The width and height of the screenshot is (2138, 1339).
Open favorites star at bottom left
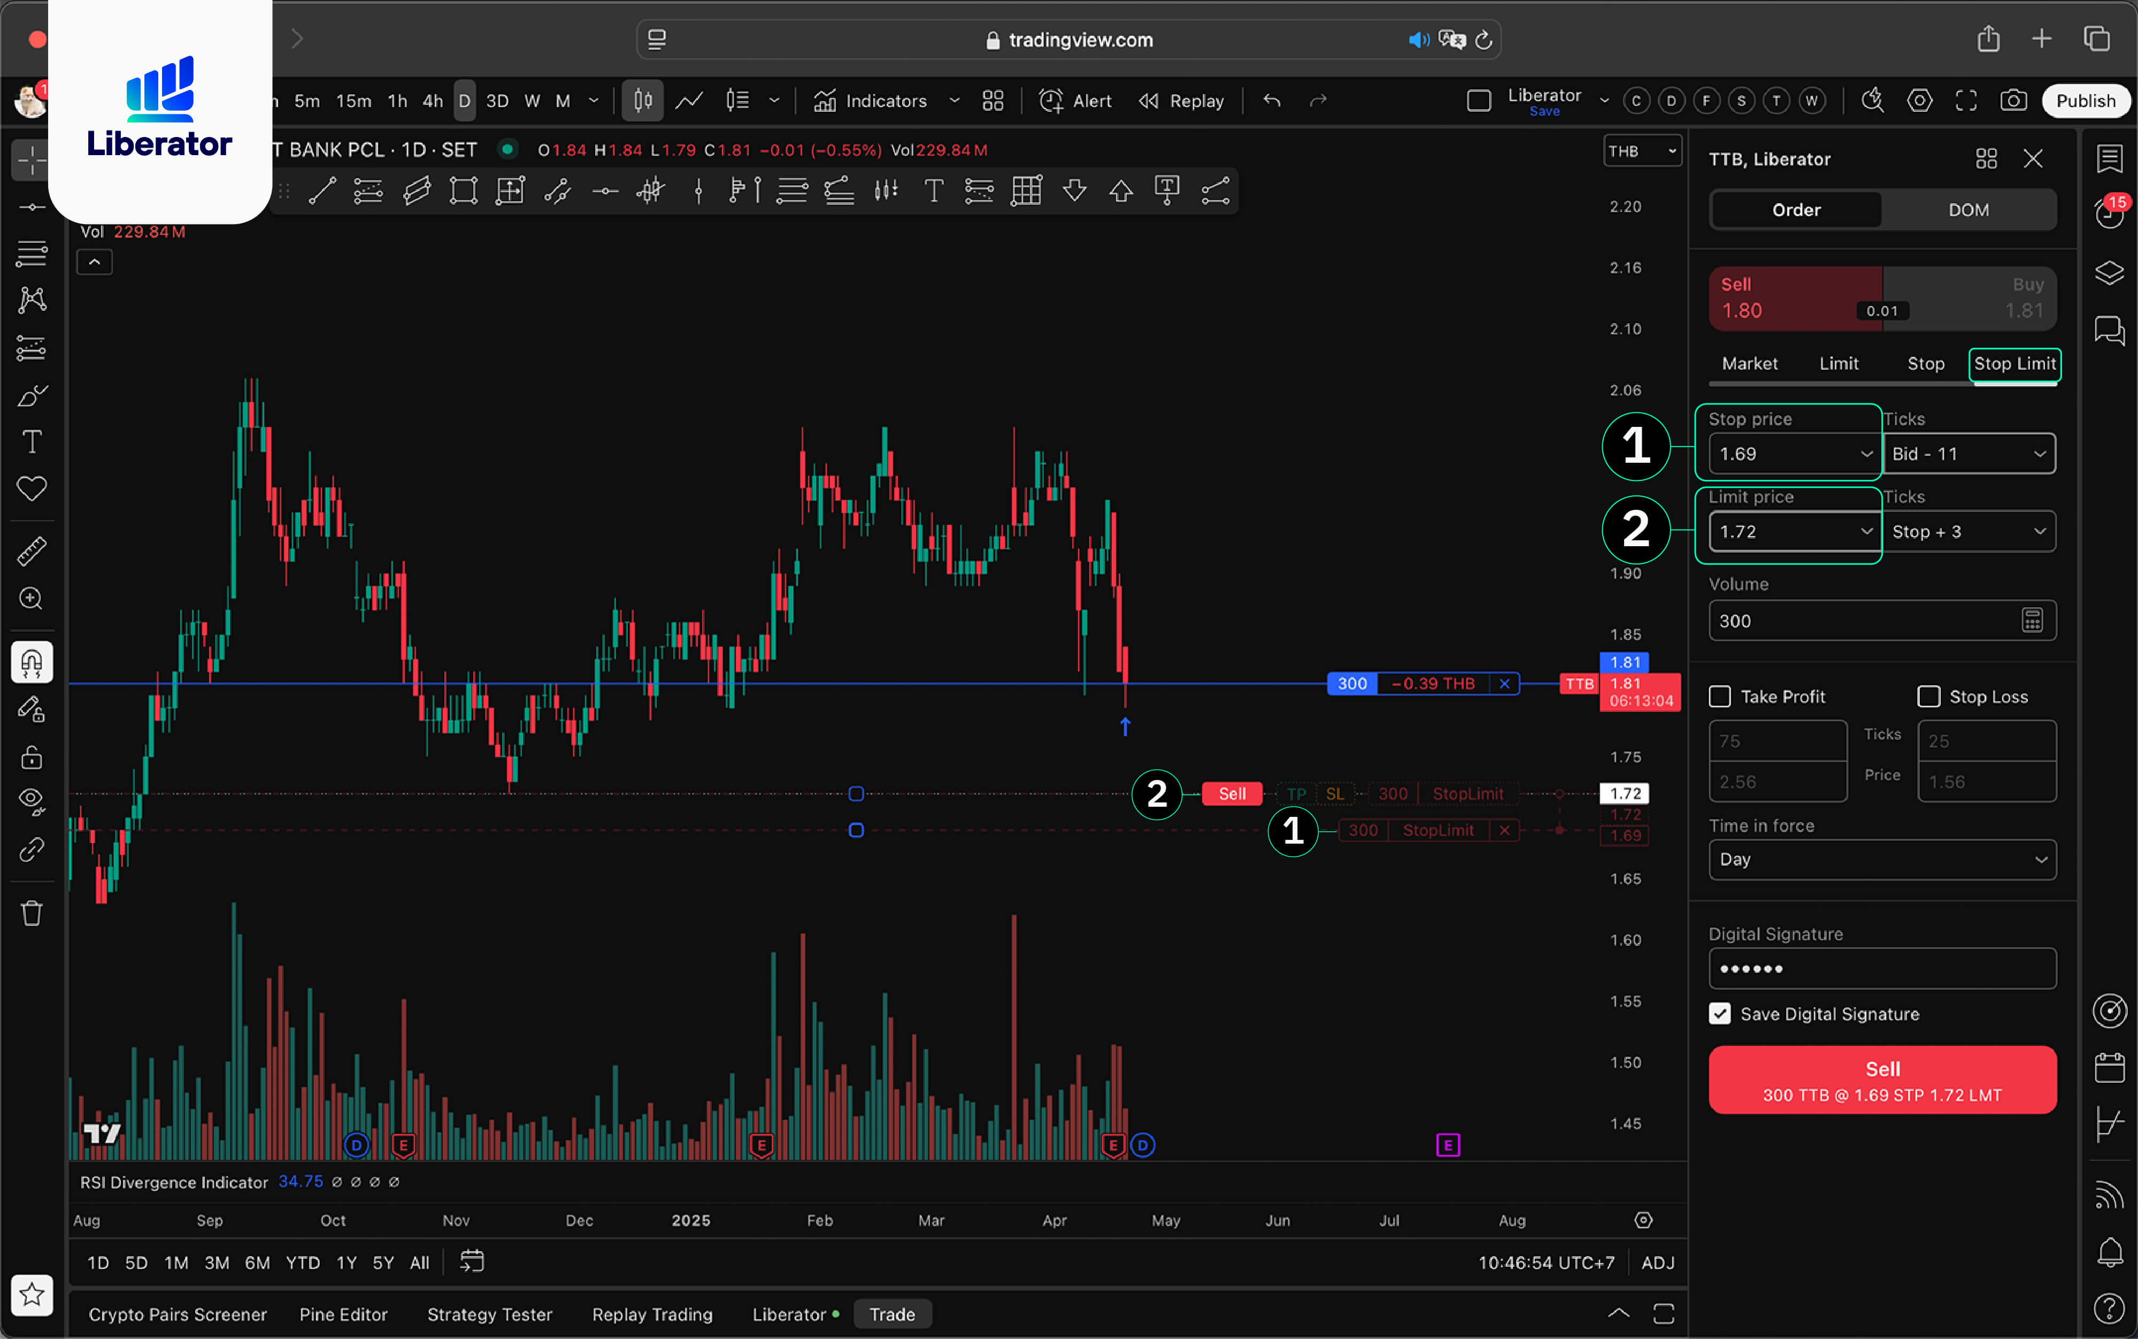click(x=32, y=1295)
